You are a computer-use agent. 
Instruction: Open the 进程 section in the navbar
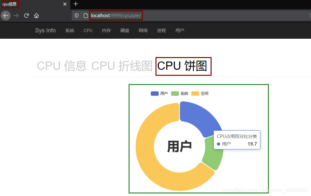(161, 30)
